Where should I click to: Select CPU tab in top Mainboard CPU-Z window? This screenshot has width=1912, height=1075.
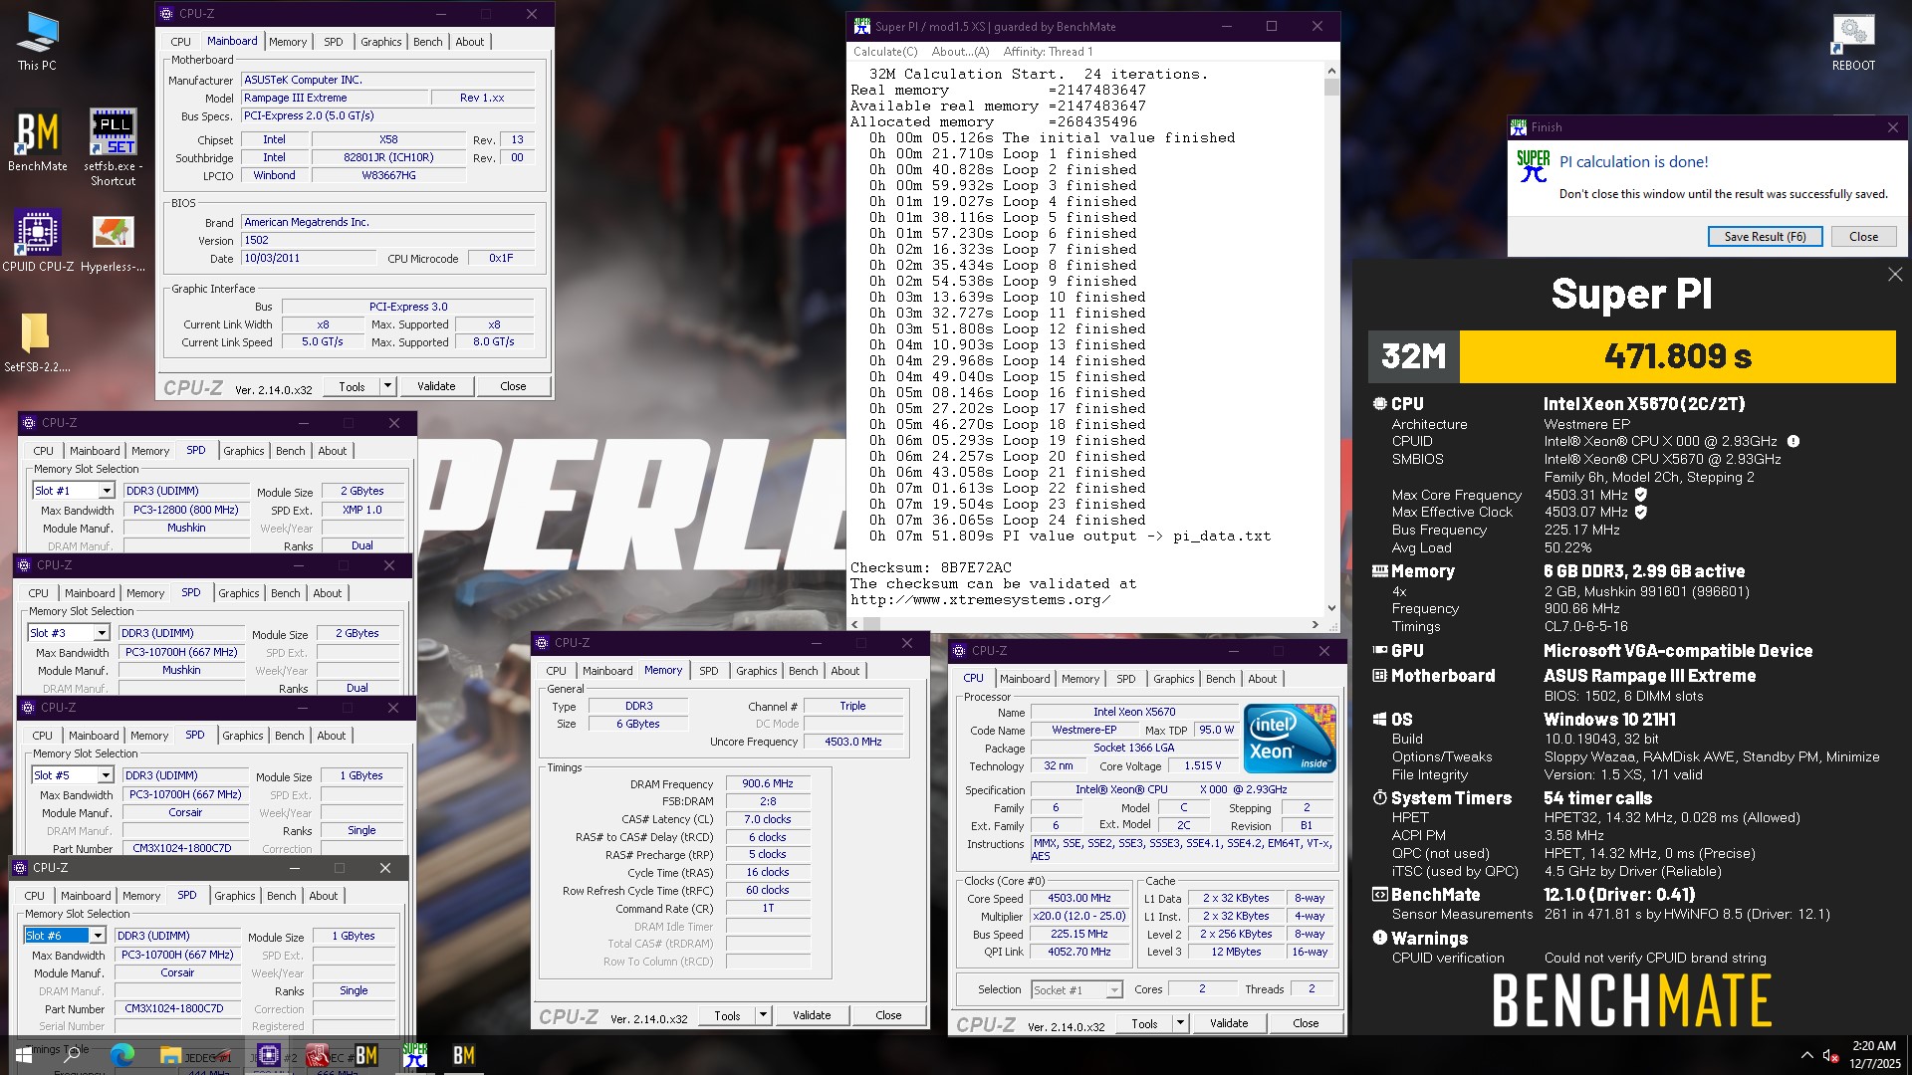pos(180,42)
